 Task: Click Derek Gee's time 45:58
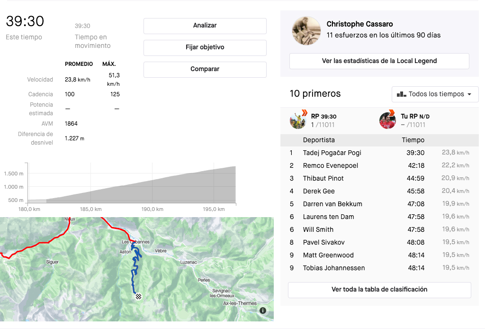pos(416,191)
